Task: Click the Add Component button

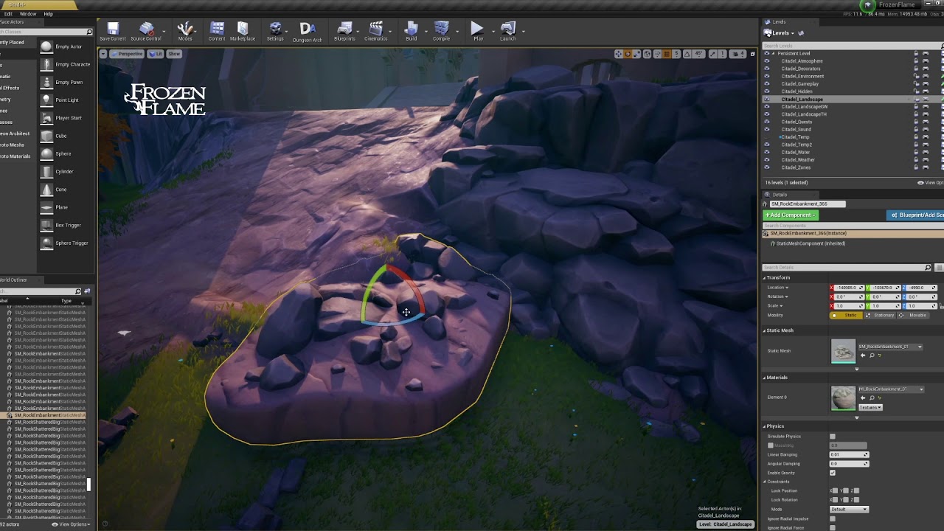Action: pos(791,215)
